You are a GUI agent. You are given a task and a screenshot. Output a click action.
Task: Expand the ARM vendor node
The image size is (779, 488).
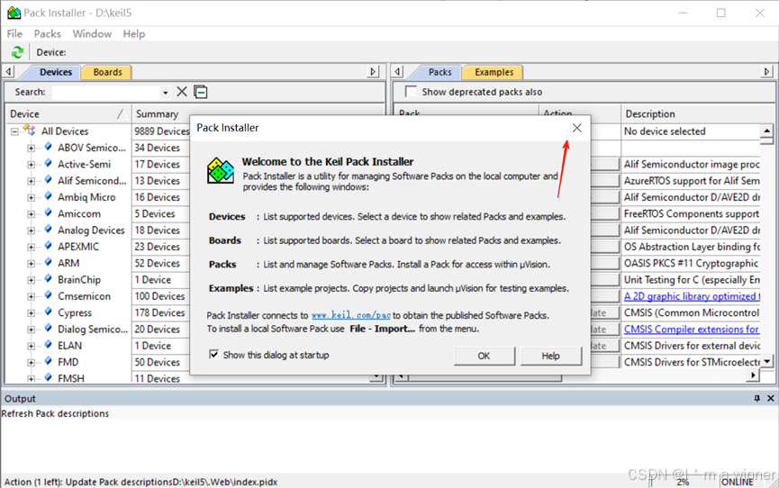(31, 264)
